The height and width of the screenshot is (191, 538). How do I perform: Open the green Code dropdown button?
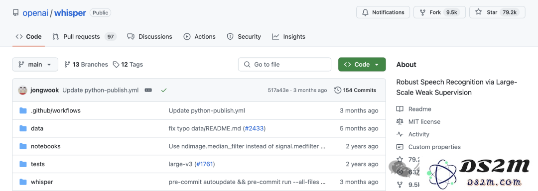click(x=362, y=64)
